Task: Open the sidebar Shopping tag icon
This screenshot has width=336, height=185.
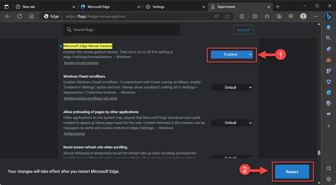Action: [x=329, y=49]
